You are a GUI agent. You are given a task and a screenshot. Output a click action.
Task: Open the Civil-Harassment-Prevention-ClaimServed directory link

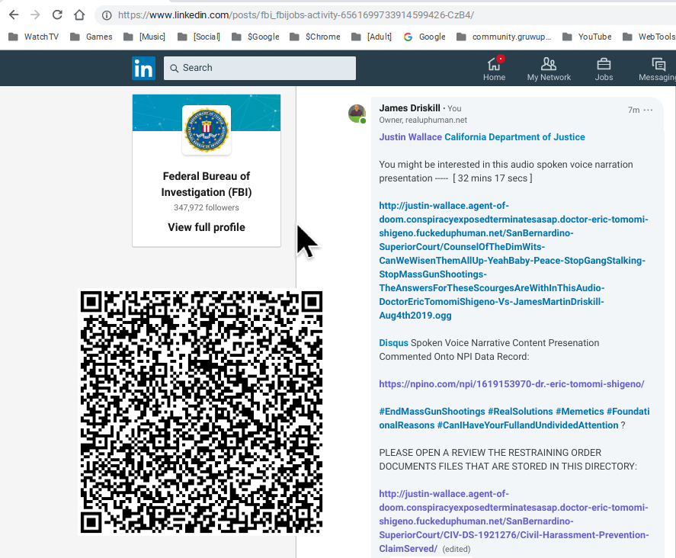point(514,521)
